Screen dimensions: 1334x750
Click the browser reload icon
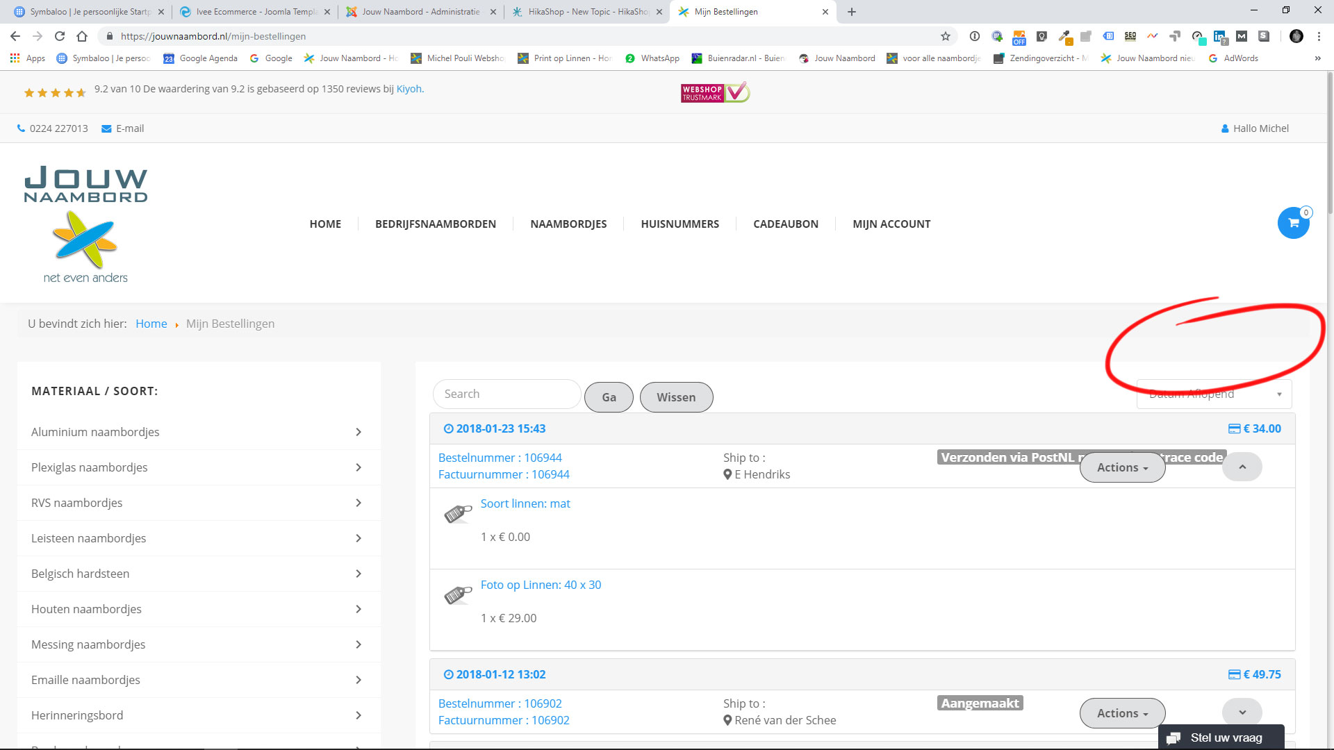click(60, 36)
